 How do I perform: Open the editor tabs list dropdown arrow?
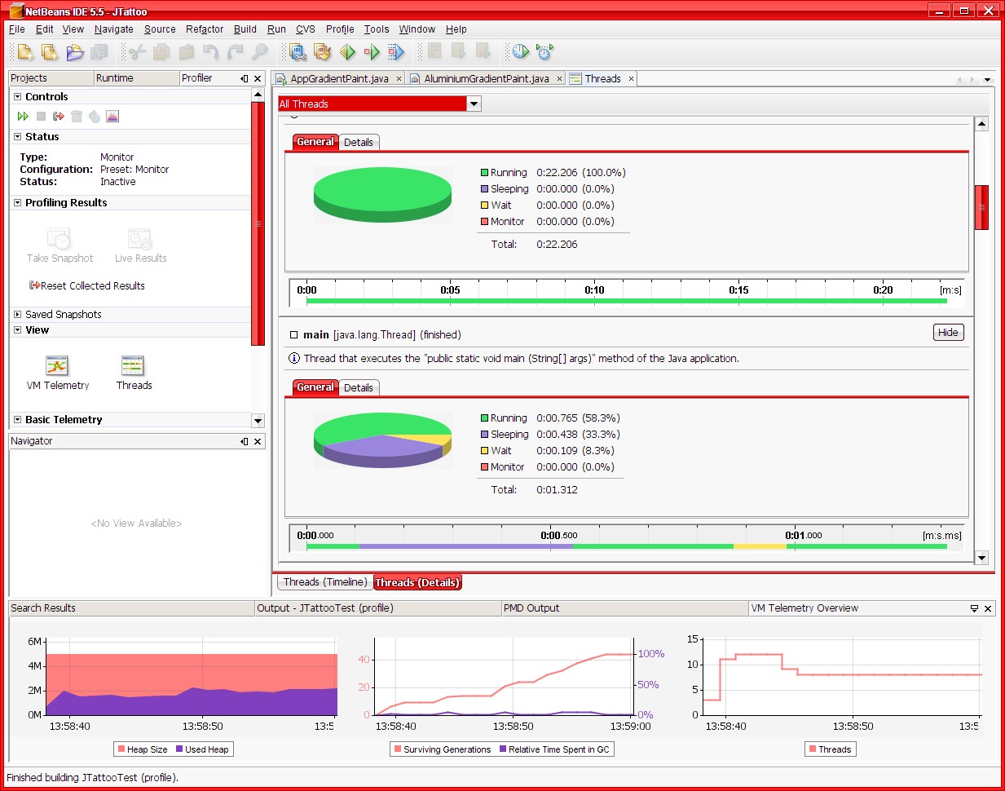point(988,80)
